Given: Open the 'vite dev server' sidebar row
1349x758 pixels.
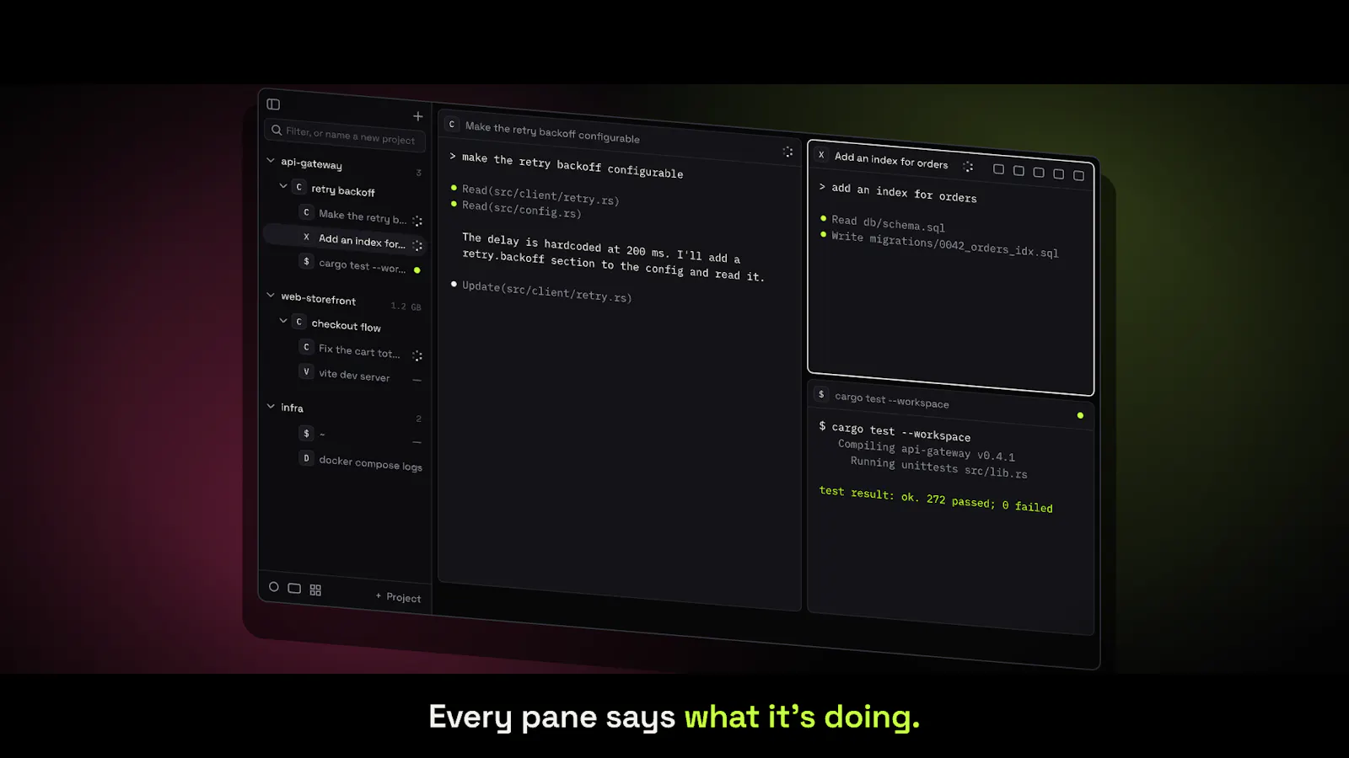Looking at the screenshot, I should click(346, 376).
